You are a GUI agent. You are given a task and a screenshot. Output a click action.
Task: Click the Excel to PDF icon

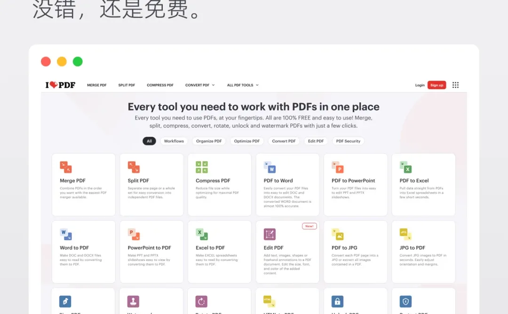click(202, 235)
